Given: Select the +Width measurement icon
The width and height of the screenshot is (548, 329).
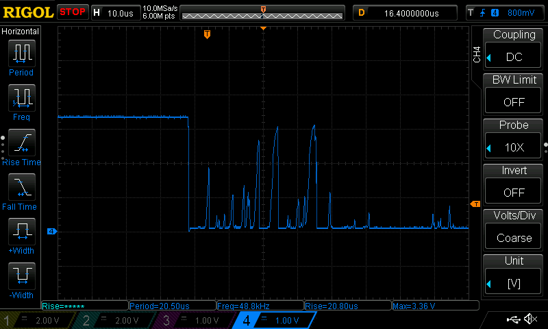Looking at the screenshot, I should (21, 231).
